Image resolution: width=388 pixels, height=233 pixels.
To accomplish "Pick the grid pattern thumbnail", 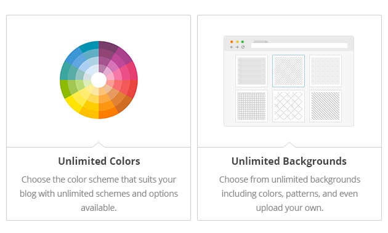I will 251,106.
